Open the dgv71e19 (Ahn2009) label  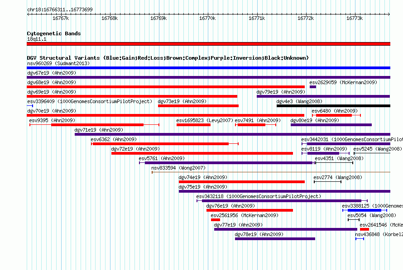click(x=99, y=130)
